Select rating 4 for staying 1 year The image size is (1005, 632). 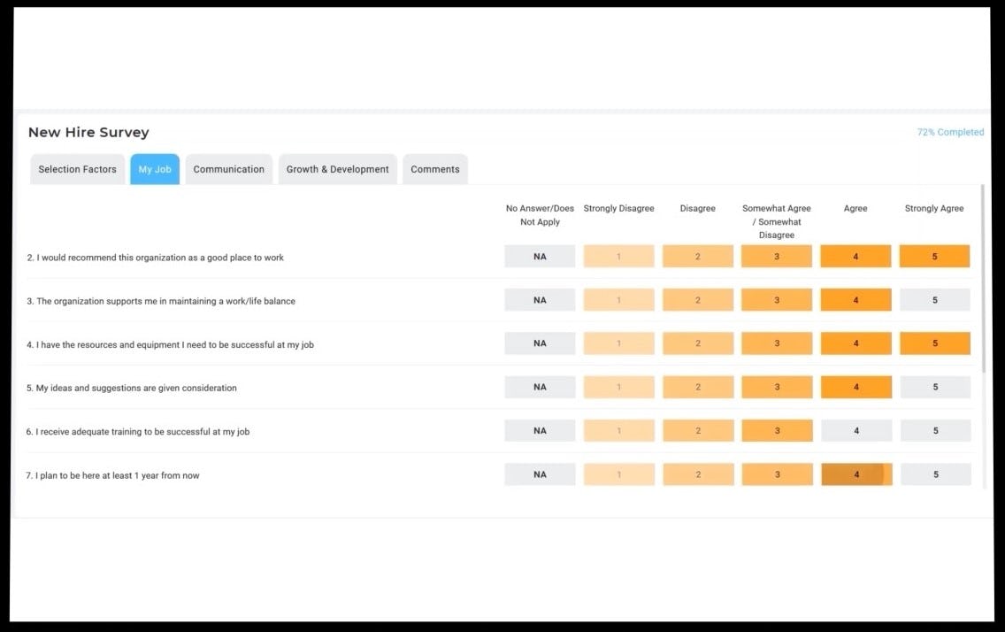(855, 474)
